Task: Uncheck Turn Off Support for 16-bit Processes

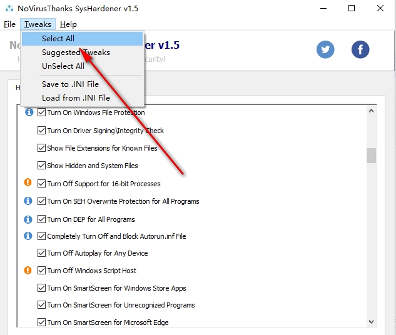Action: click(x=41, y=183)
